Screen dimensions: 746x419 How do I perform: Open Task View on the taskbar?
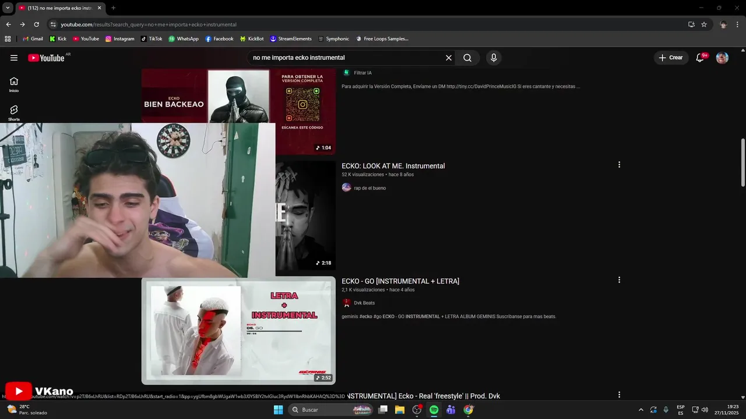383,410
